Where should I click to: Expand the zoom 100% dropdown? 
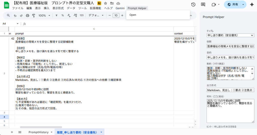pyautogui.click(x=44, y=16)
